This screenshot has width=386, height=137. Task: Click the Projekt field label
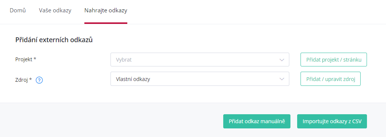click(x=24, y=59)
